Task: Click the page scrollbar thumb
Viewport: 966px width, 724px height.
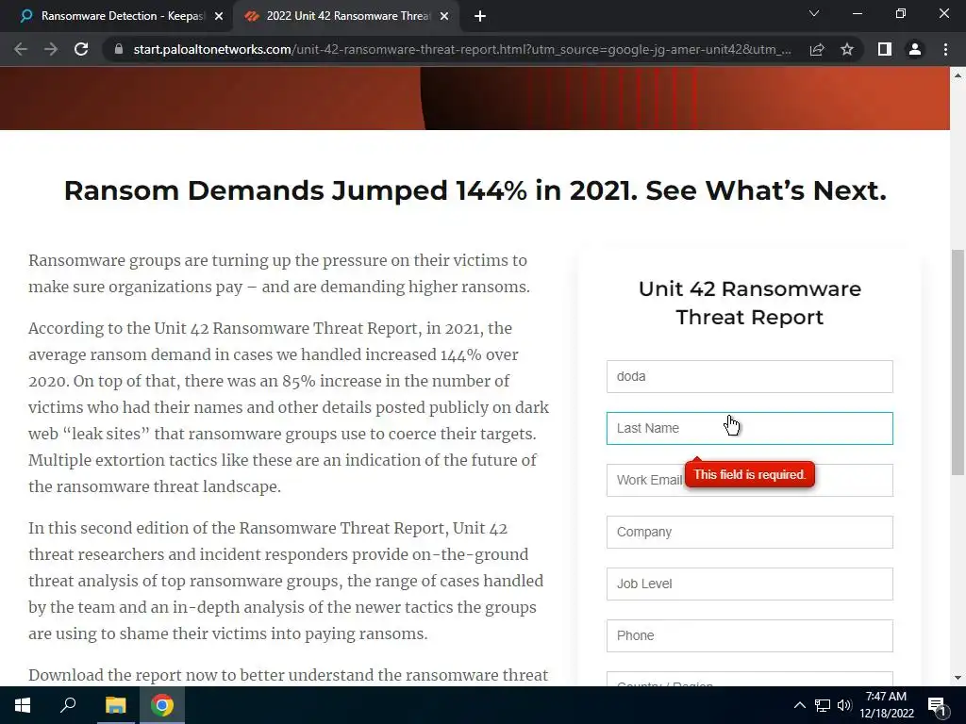Action: point(958,362)
